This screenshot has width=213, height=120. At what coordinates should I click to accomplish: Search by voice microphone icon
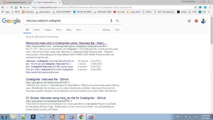(111, 21)
